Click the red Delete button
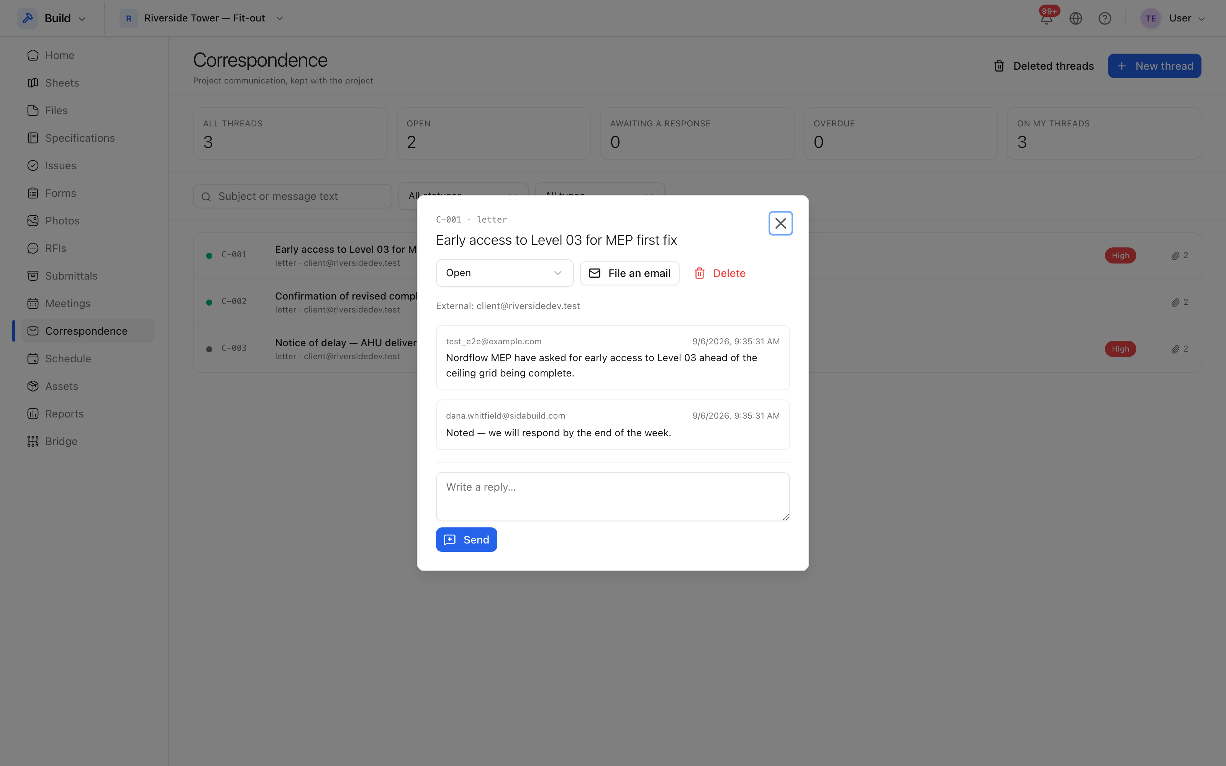Image resolution: width=1226 pixels, height=766 pixels. tap(720, 273)
